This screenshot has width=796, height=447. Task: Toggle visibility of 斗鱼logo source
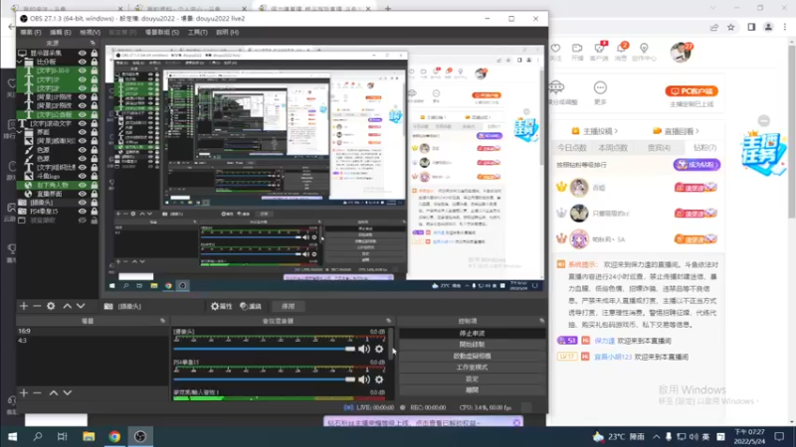(x=83, y=177)
